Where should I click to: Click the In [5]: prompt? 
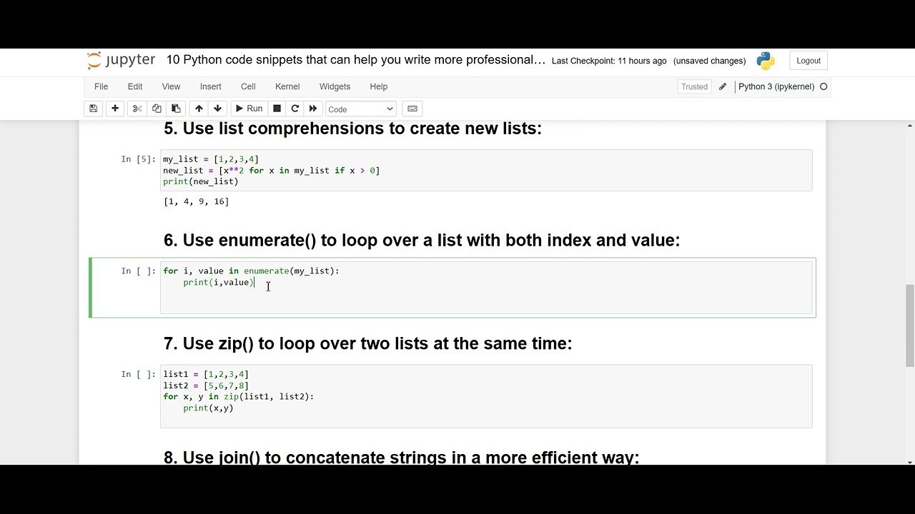pos(138,159)
